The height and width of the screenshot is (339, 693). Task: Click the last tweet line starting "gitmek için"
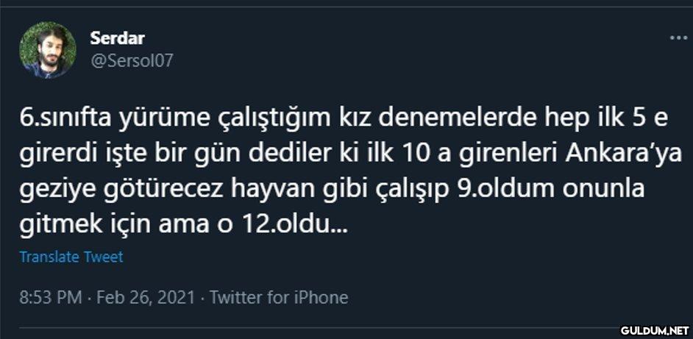[x=184, y=224]
